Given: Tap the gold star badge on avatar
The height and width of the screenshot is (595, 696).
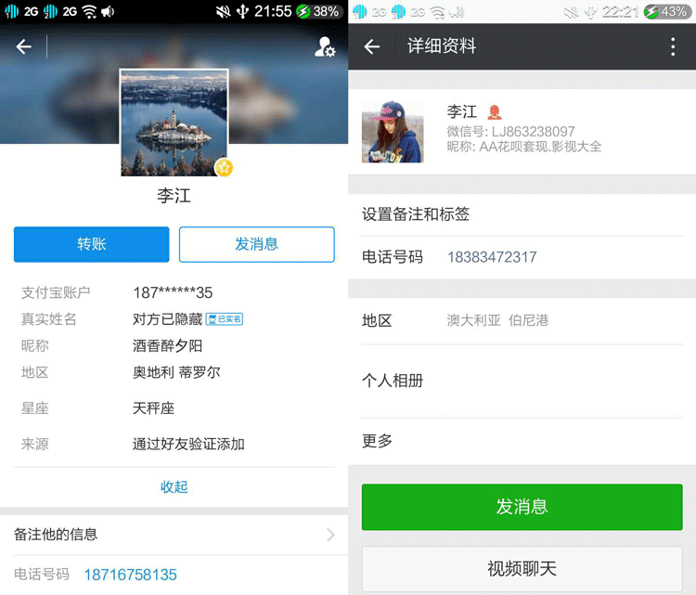Looking at the screenshot, I should 225,168.
